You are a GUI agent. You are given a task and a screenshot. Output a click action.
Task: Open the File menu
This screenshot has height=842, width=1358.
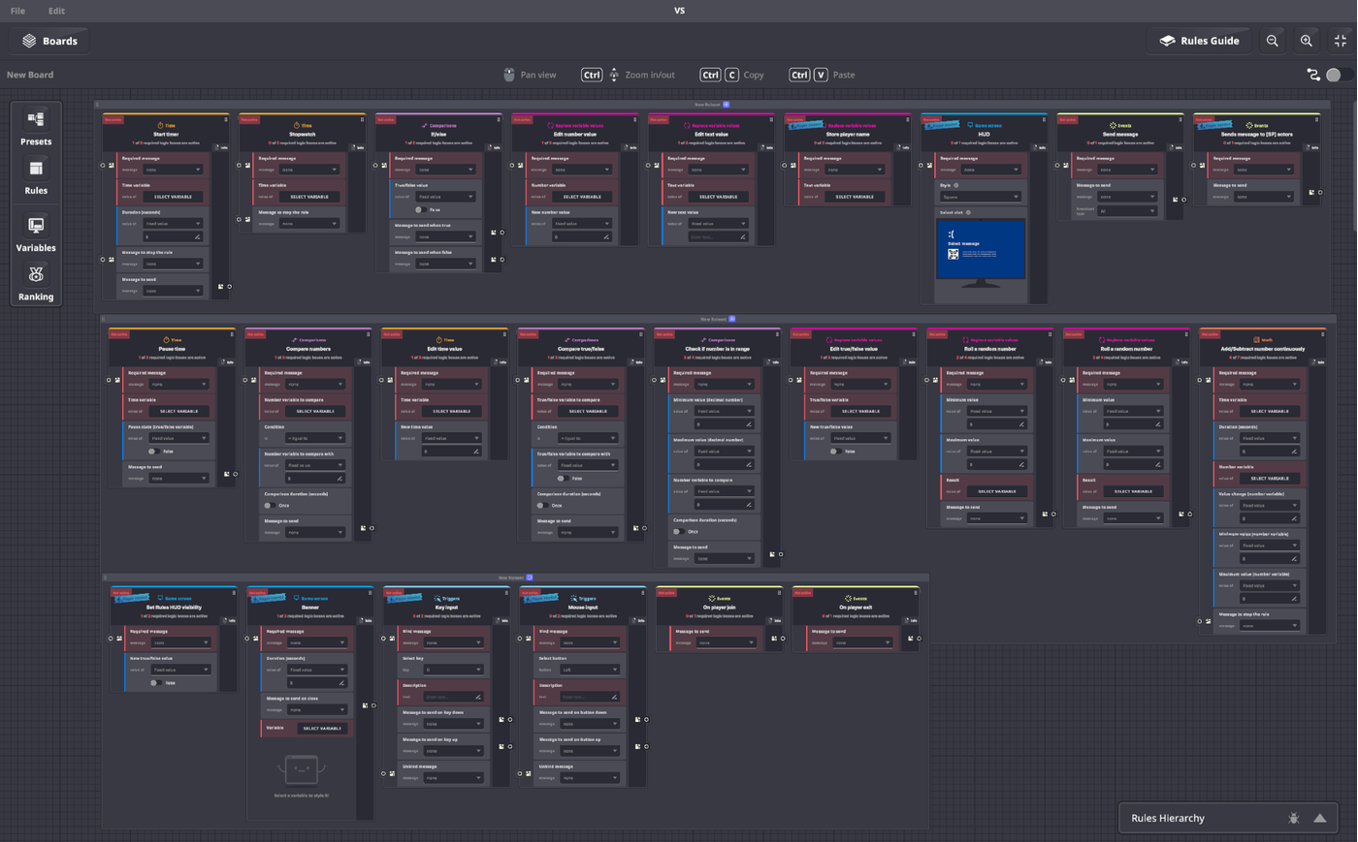17,11
